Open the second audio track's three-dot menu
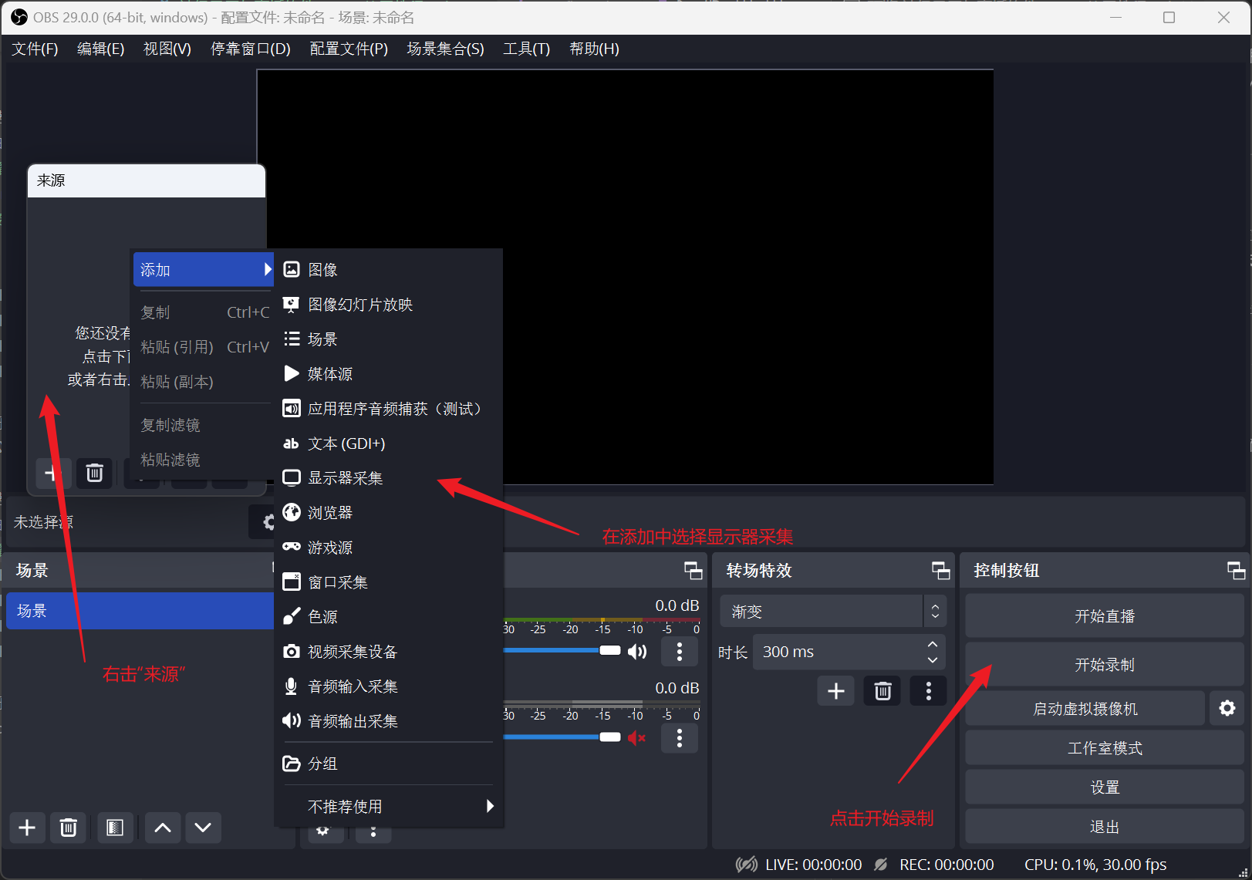The width and height of the screenshot is (1252, 880). tap(680, 738)
